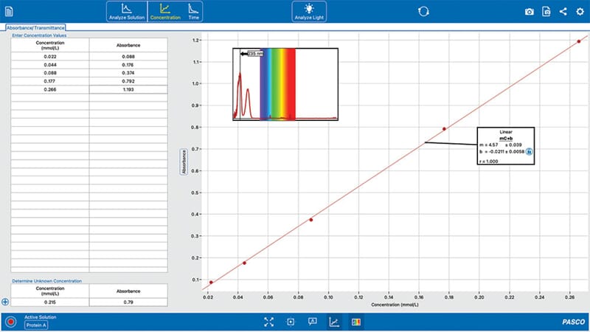The width and height of the screenshot is (590, 332).
Task: Click the add coordinate tool icon
Action: tap(291, 322)
